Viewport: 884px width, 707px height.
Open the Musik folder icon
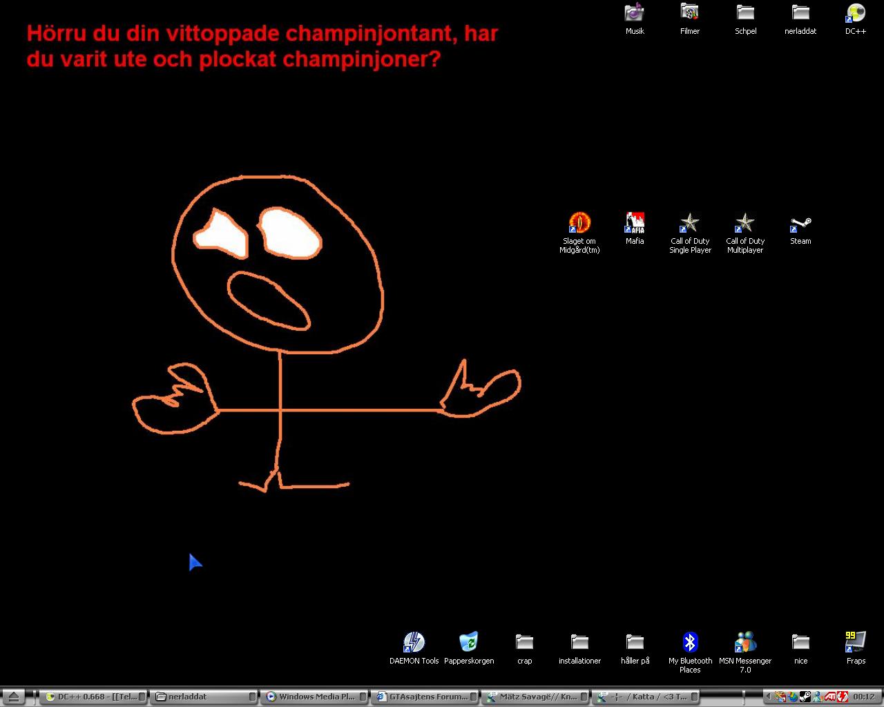(x=635, y=19)
